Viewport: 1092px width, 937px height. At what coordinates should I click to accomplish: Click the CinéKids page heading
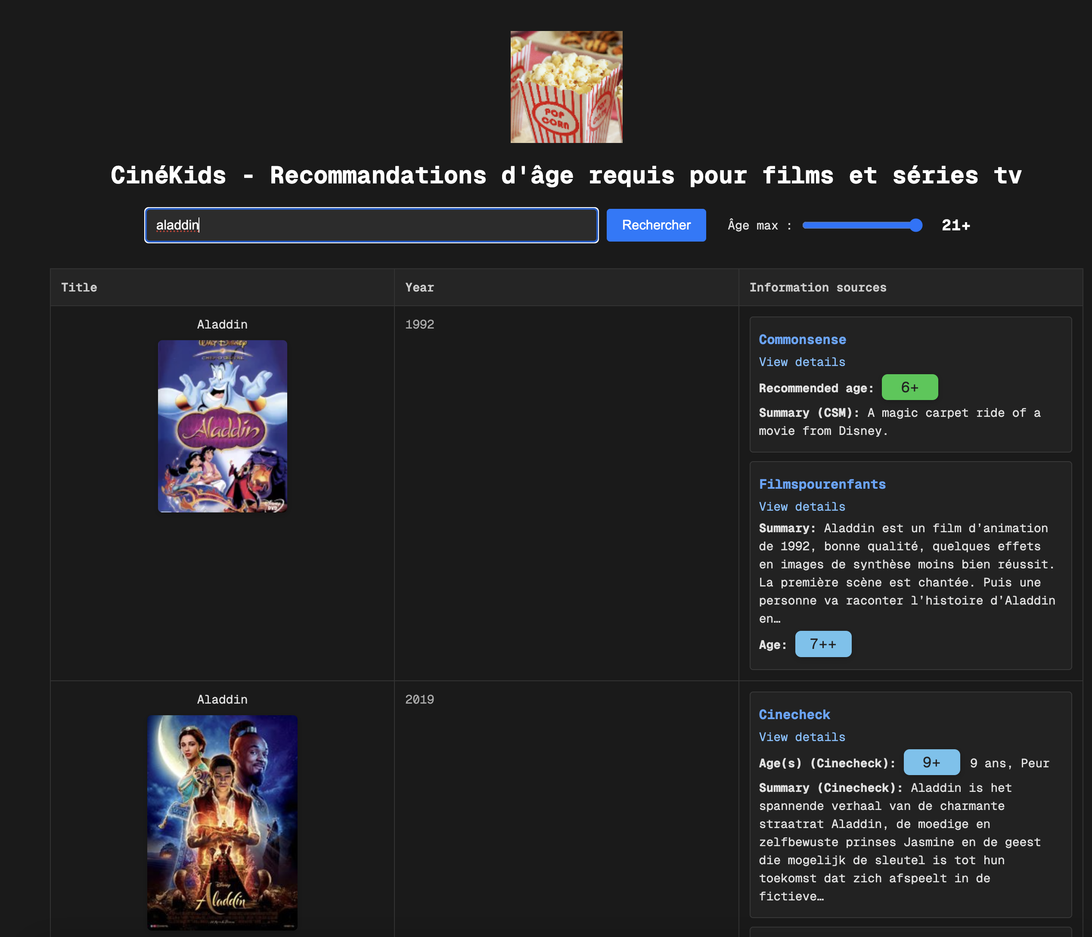coord(566,176)
